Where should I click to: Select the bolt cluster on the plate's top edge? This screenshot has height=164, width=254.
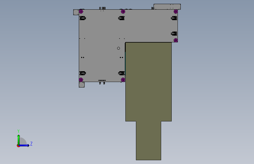pyautogui.click(x=102, y=8)
